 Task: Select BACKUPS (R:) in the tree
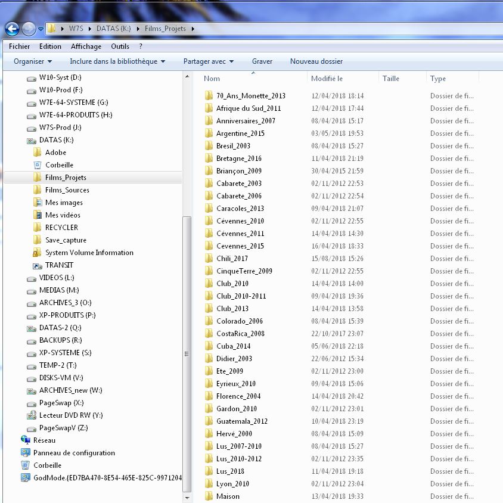pyautogui.click(x=60, y=340)
